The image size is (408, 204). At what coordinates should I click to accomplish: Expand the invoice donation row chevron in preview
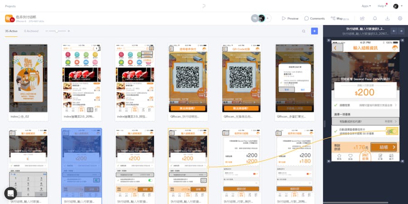[x=396, y=105]
